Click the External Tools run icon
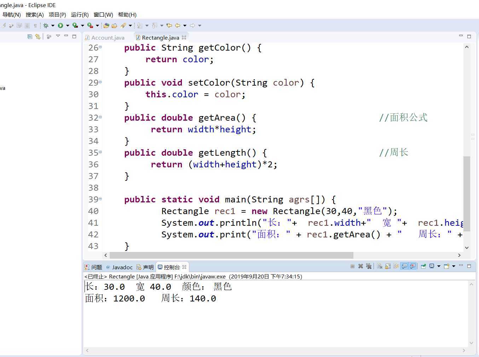 (90, 25)
